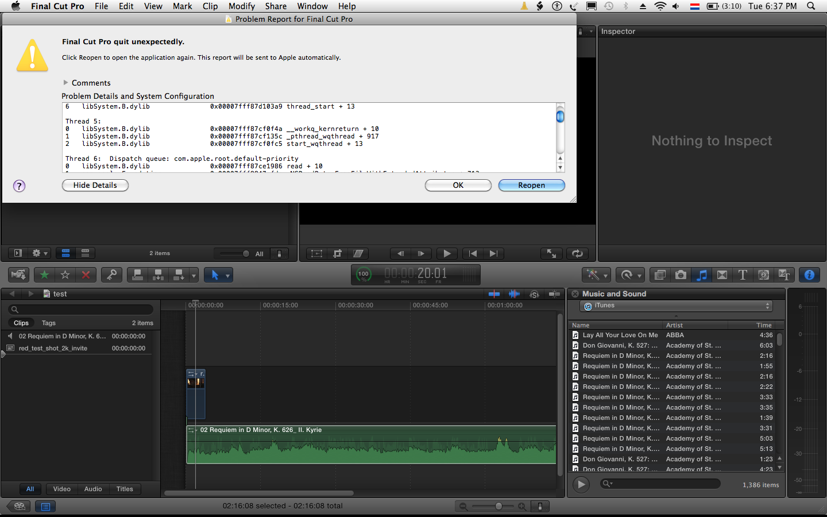Toggle video skimming in timeline
Viewport: 827px width, 517px height.
pos(494,294)
